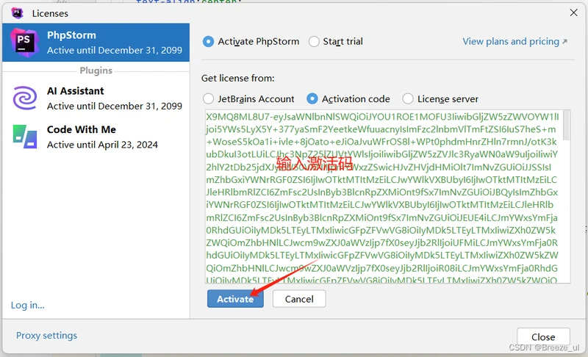Choose License server option
This screenshot has width=588, height=357.
(x=408, y=99)
